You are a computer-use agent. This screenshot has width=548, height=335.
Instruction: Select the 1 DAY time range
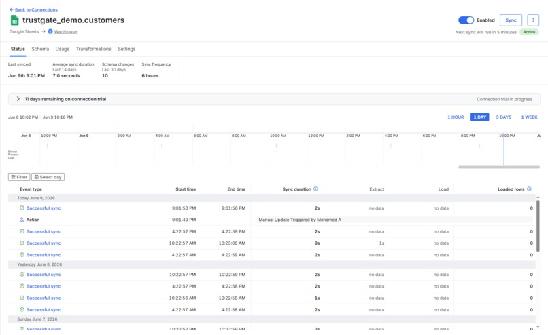(479, 117)
